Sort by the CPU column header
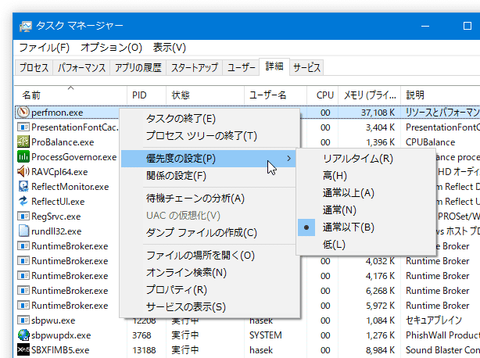This screenshot has width=480, height=358. click(323, 95)
